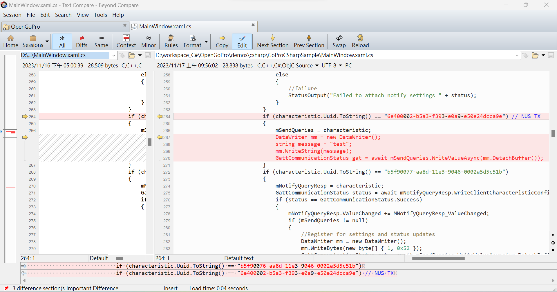Screen dimensions: 557x292
Task: Open the Tools menu
Action: click(x=100, y=15)
